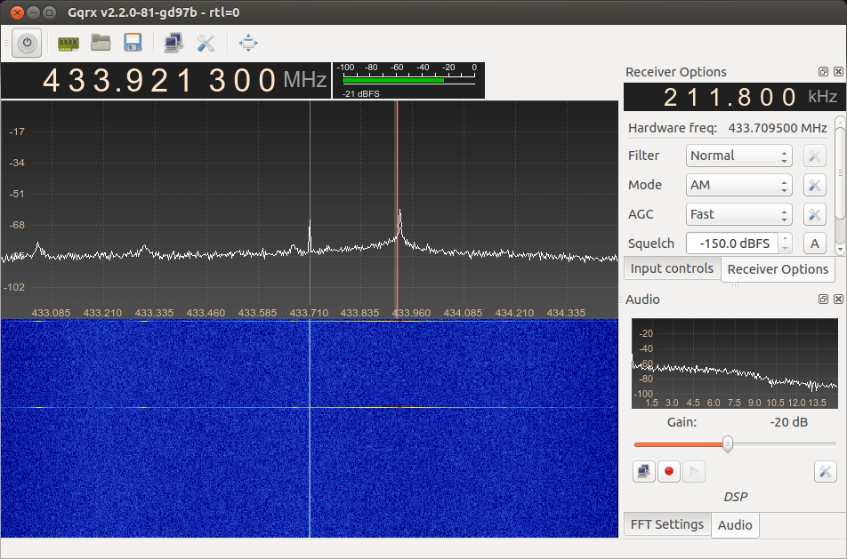Click the 433.085 frequency axis label
The height and width of the screenshot is (559, 847).
pos(51,313)
